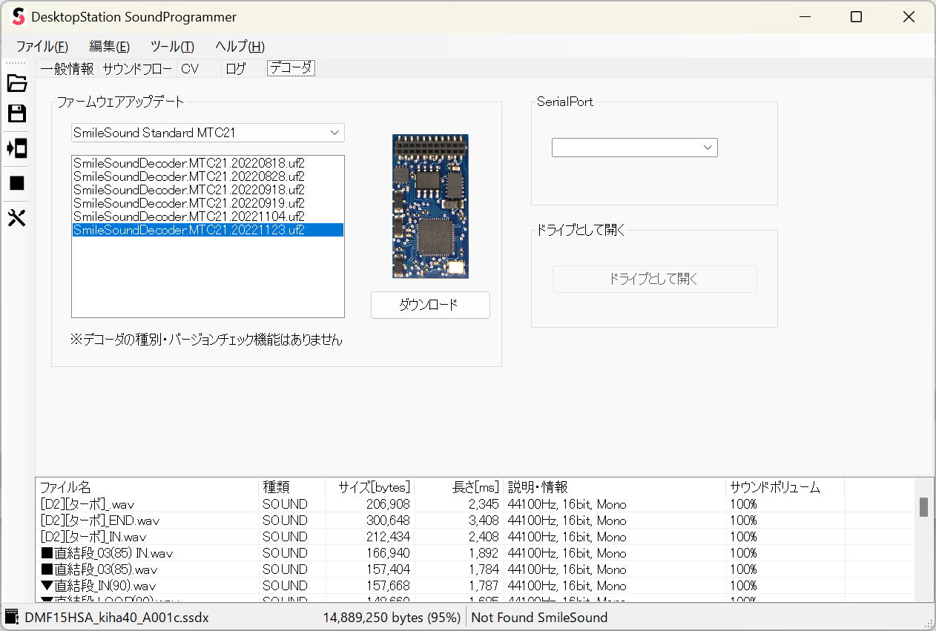
Task: Click the SD card icon in status bar
Action: (11, 617)
